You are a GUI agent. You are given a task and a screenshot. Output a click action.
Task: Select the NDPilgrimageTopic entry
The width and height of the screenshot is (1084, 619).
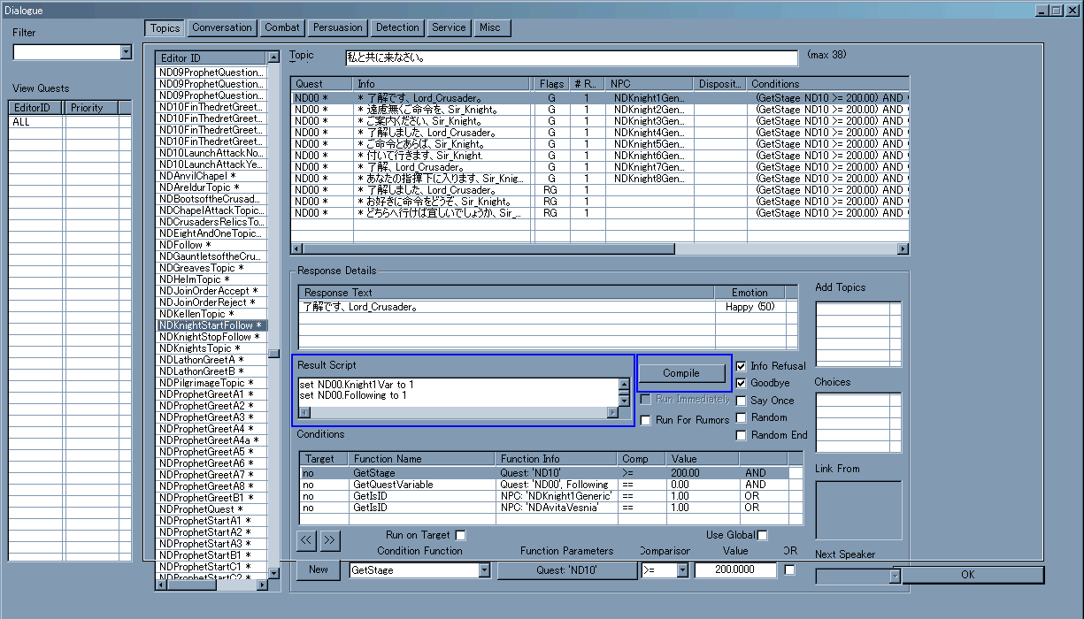(x=211, y=383)
